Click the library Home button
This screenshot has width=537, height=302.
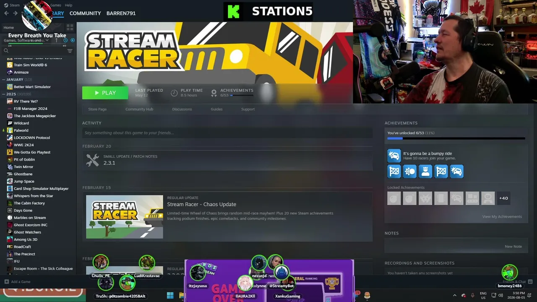[9, 27]
